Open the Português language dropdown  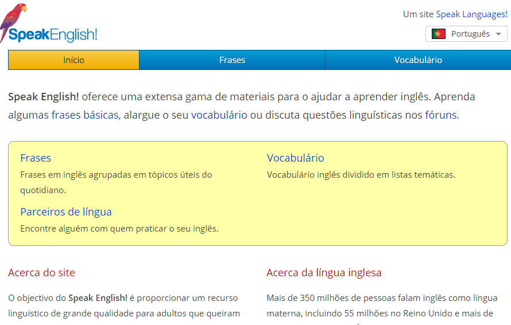pyautogui.click(x=466, y=34)
